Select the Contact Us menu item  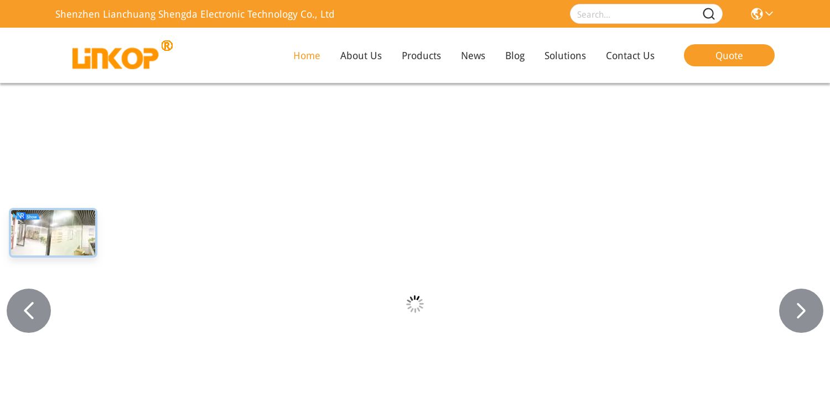tap(630, 55)
